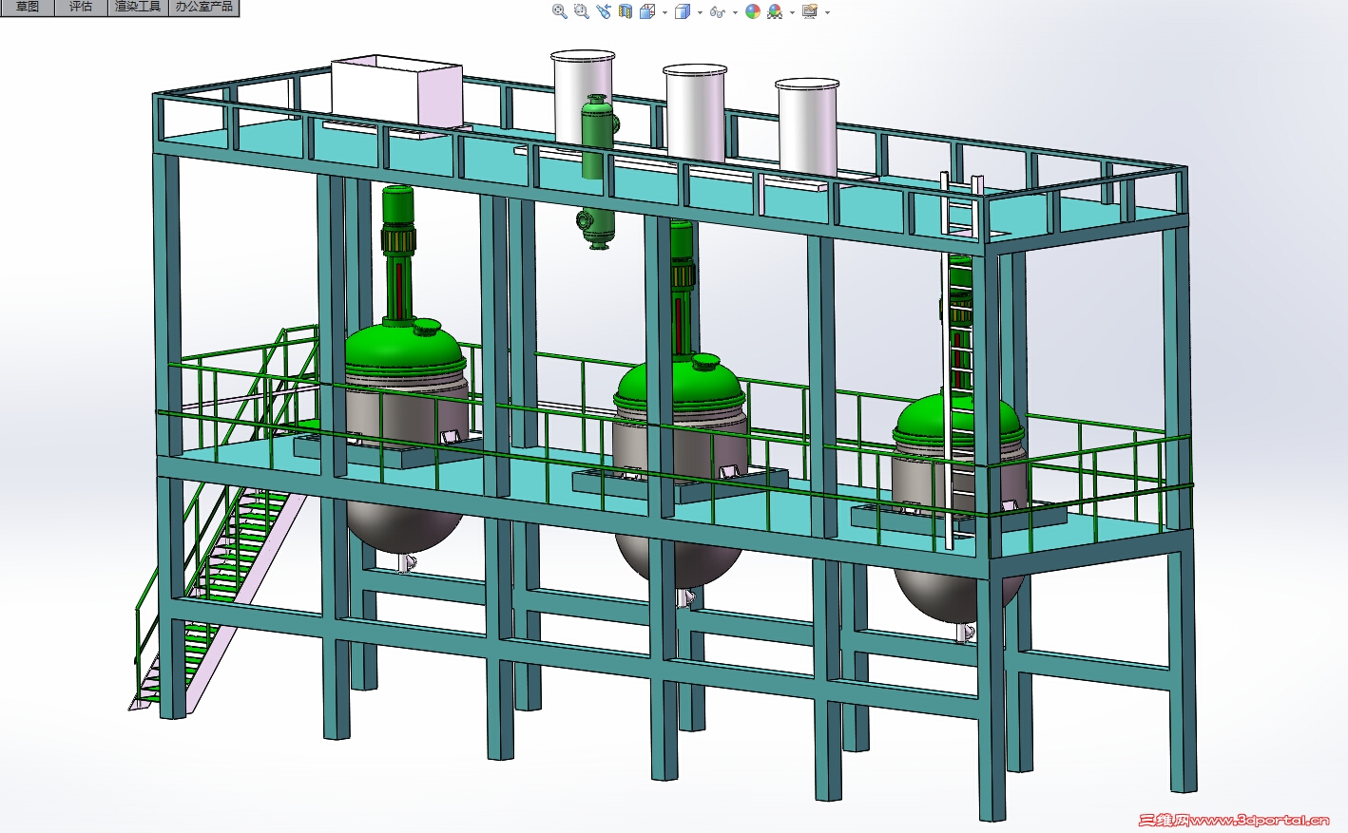Go to the 办公室产品 tab
The height and width of the screenshot is (833, 1348).
click(x=203, y=7)
